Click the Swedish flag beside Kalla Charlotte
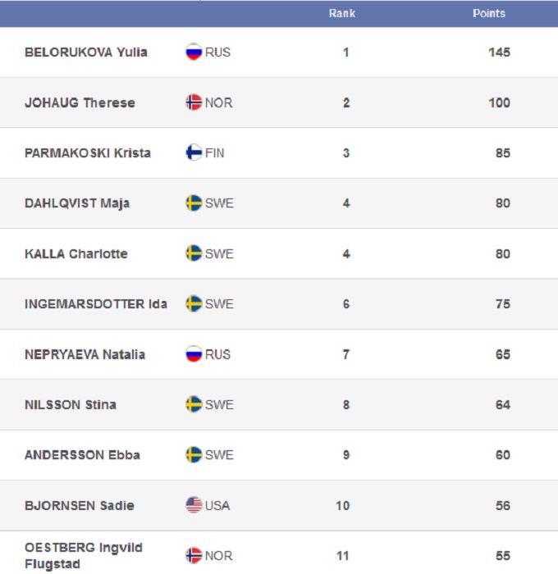 (194, 253)
